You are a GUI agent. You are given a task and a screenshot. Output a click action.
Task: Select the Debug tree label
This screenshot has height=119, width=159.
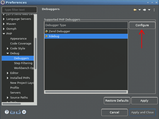[x=15, y=53]
